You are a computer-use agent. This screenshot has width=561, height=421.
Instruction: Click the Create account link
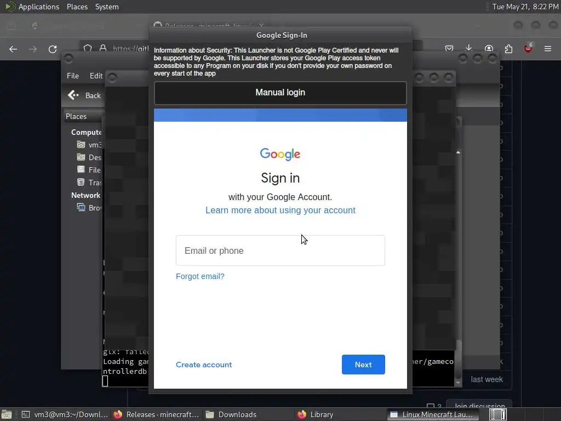(x=204, y=365)
